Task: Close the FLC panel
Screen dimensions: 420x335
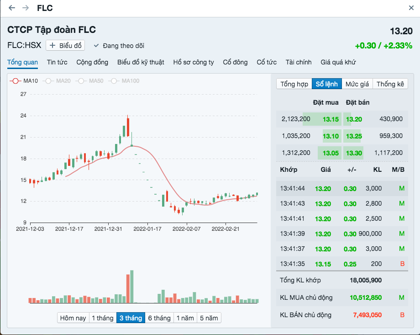Action: coord(411,8)
